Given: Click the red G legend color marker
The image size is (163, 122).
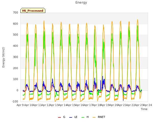Looking at the screenshot, I should [59, 117].
